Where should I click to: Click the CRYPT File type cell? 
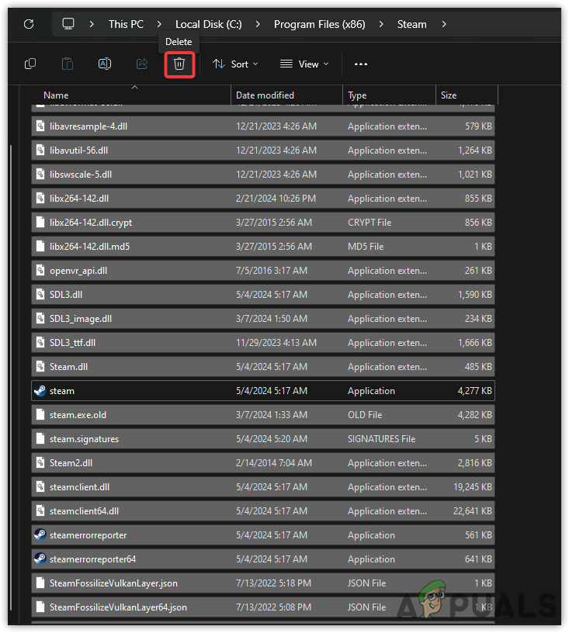[x=370, y=223]
